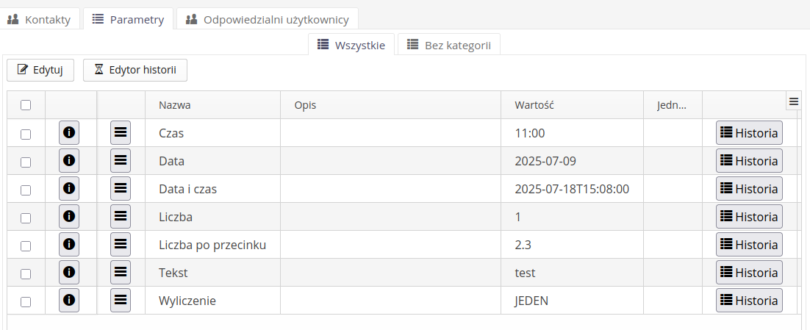Open the Edytor historii
This screenshot has width=810, height=330.
tap(135, 71)
